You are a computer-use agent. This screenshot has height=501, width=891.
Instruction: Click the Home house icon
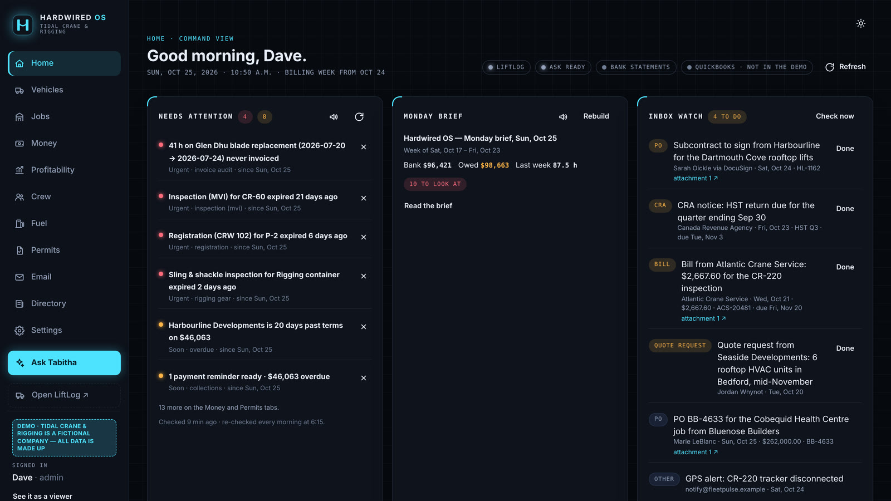point(19,63)
